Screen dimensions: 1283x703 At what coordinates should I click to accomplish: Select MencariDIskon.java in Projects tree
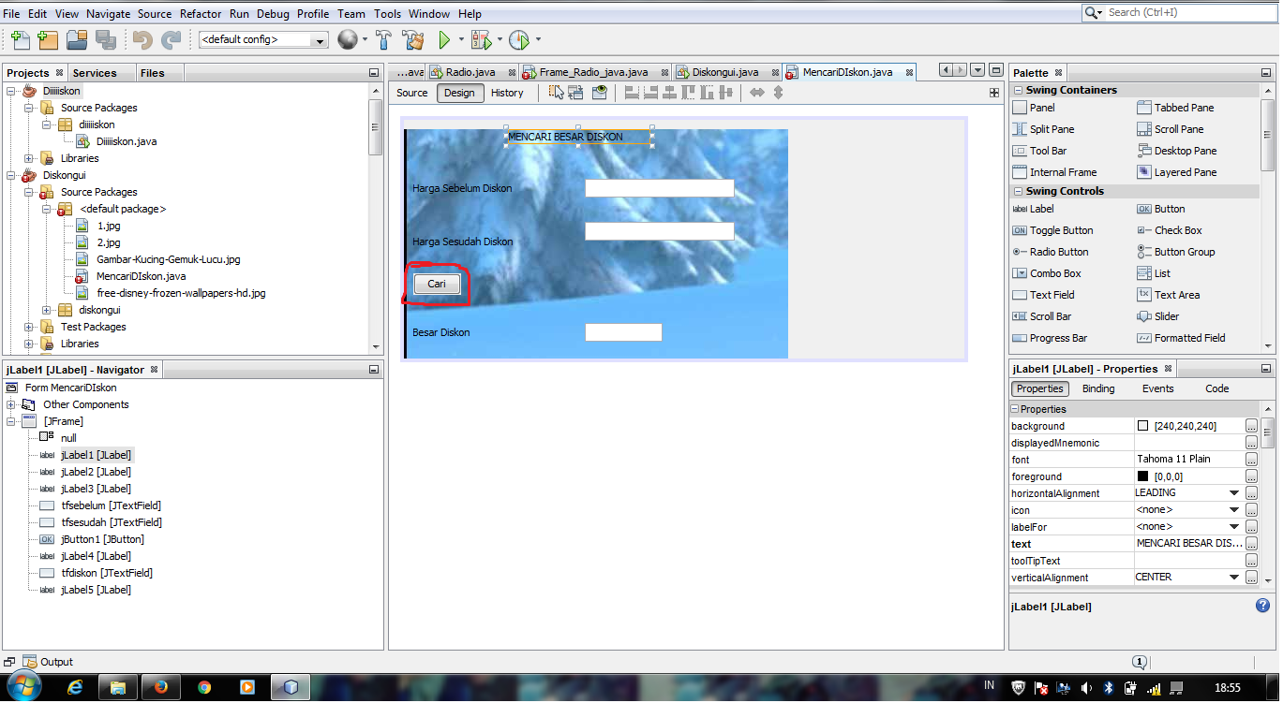tap(141, 276)
